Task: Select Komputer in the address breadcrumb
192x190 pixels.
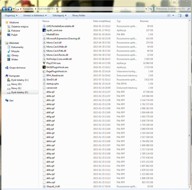Action: click(28, 9)
